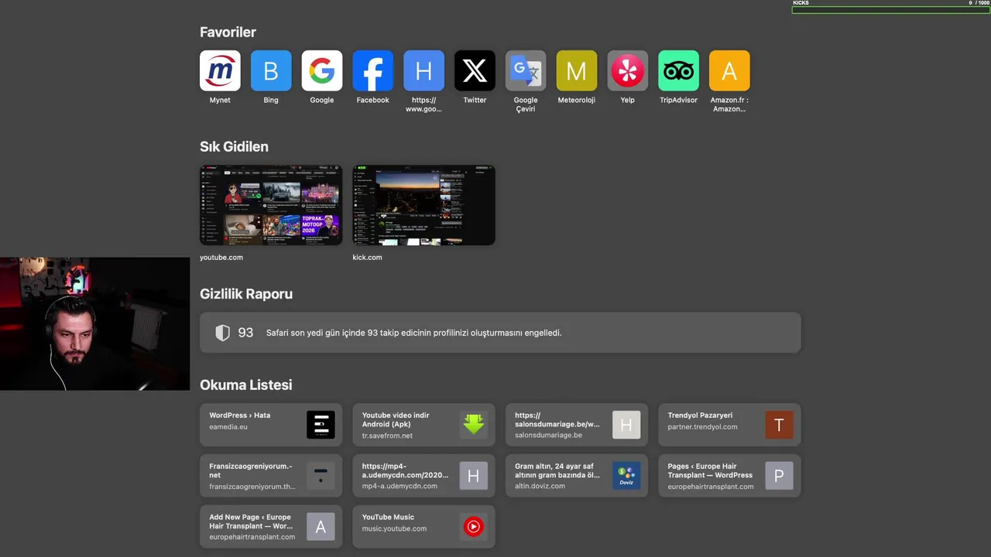The width and height of the screenshot is (991, 557).
Task: Open the Google Çeviri favorite icon
Action: point(526,70)
